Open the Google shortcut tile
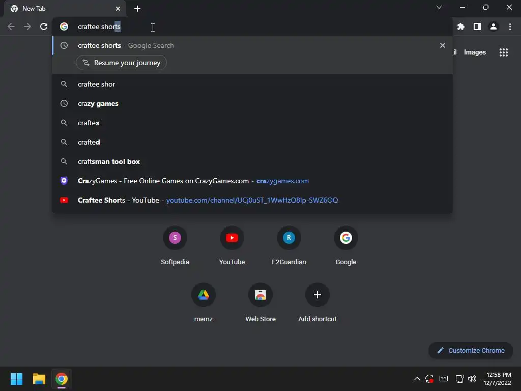The width and height of the screenshot is (521, 391). tap(346, 246)
